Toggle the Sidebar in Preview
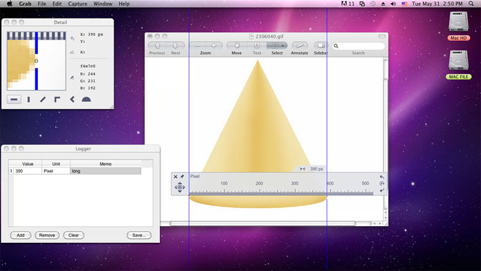 tap(321, 46)
